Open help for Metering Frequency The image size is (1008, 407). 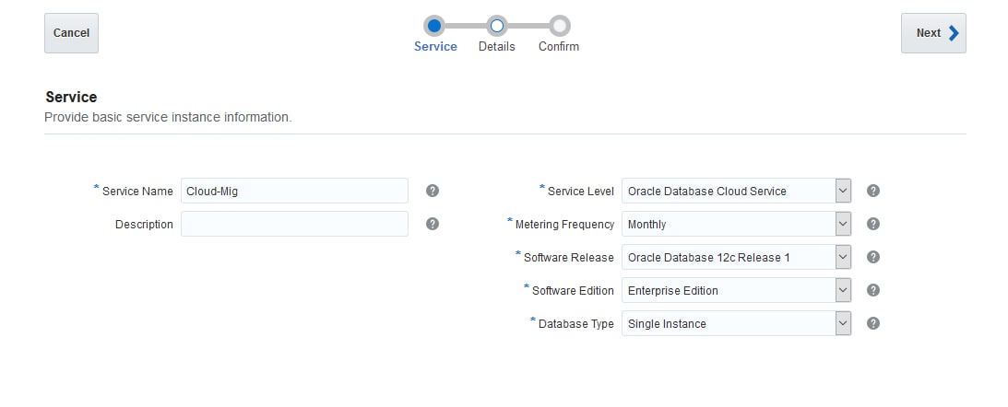(x=873, y=224)
